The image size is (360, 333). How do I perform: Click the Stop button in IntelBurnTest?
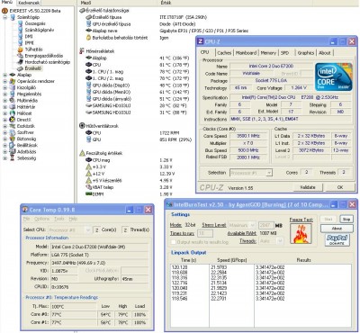click(346, 220)
